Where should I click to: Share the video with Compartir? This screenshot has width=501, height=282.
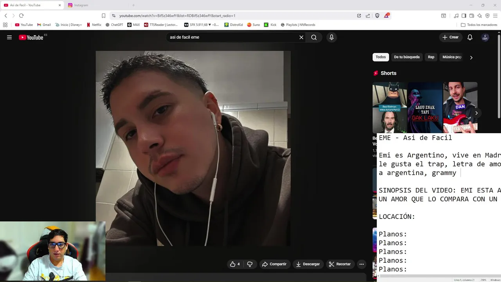[274, 264]
